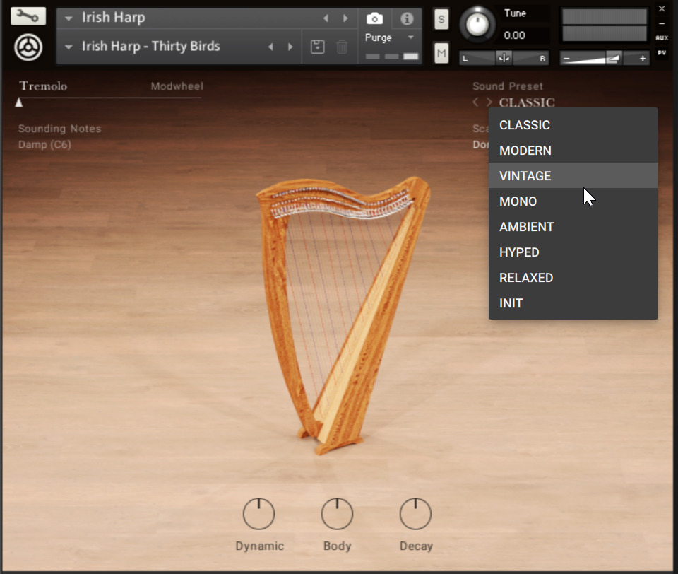
Task: Click the Damp (C6) setting
Action: 44,145
